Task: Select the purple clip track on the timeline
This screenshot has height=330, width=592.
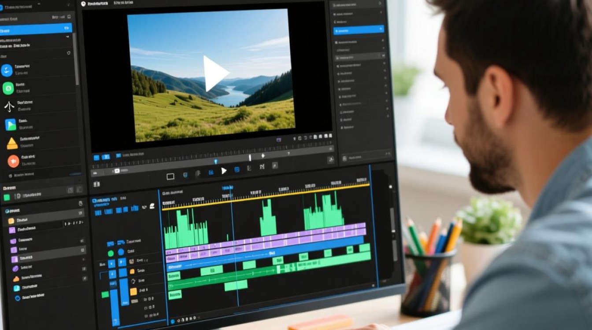Action: coord(266,240)
